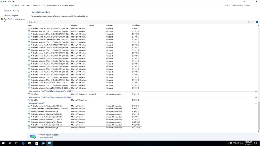The height and width of the screenshot is (146, 260).
Task: Collapse the Visual C++ 2010 x86 group
Action: click(256, 97)
